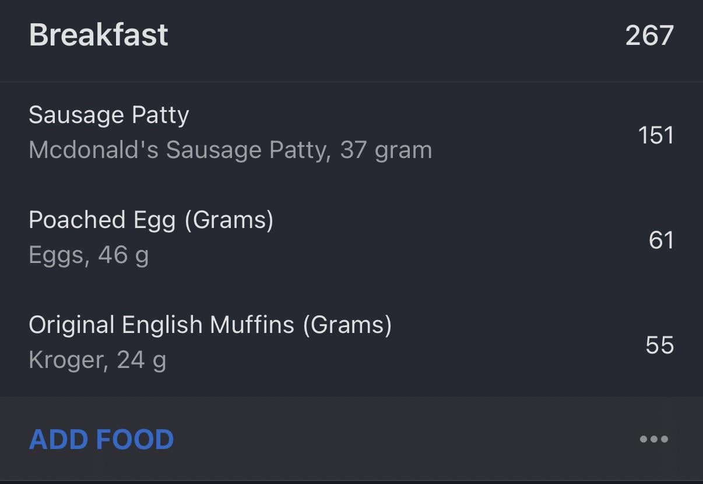The width and height of the screenshot is (703, 484).
Task: Tap the 46 g serving amount
Action: [123, 255]
